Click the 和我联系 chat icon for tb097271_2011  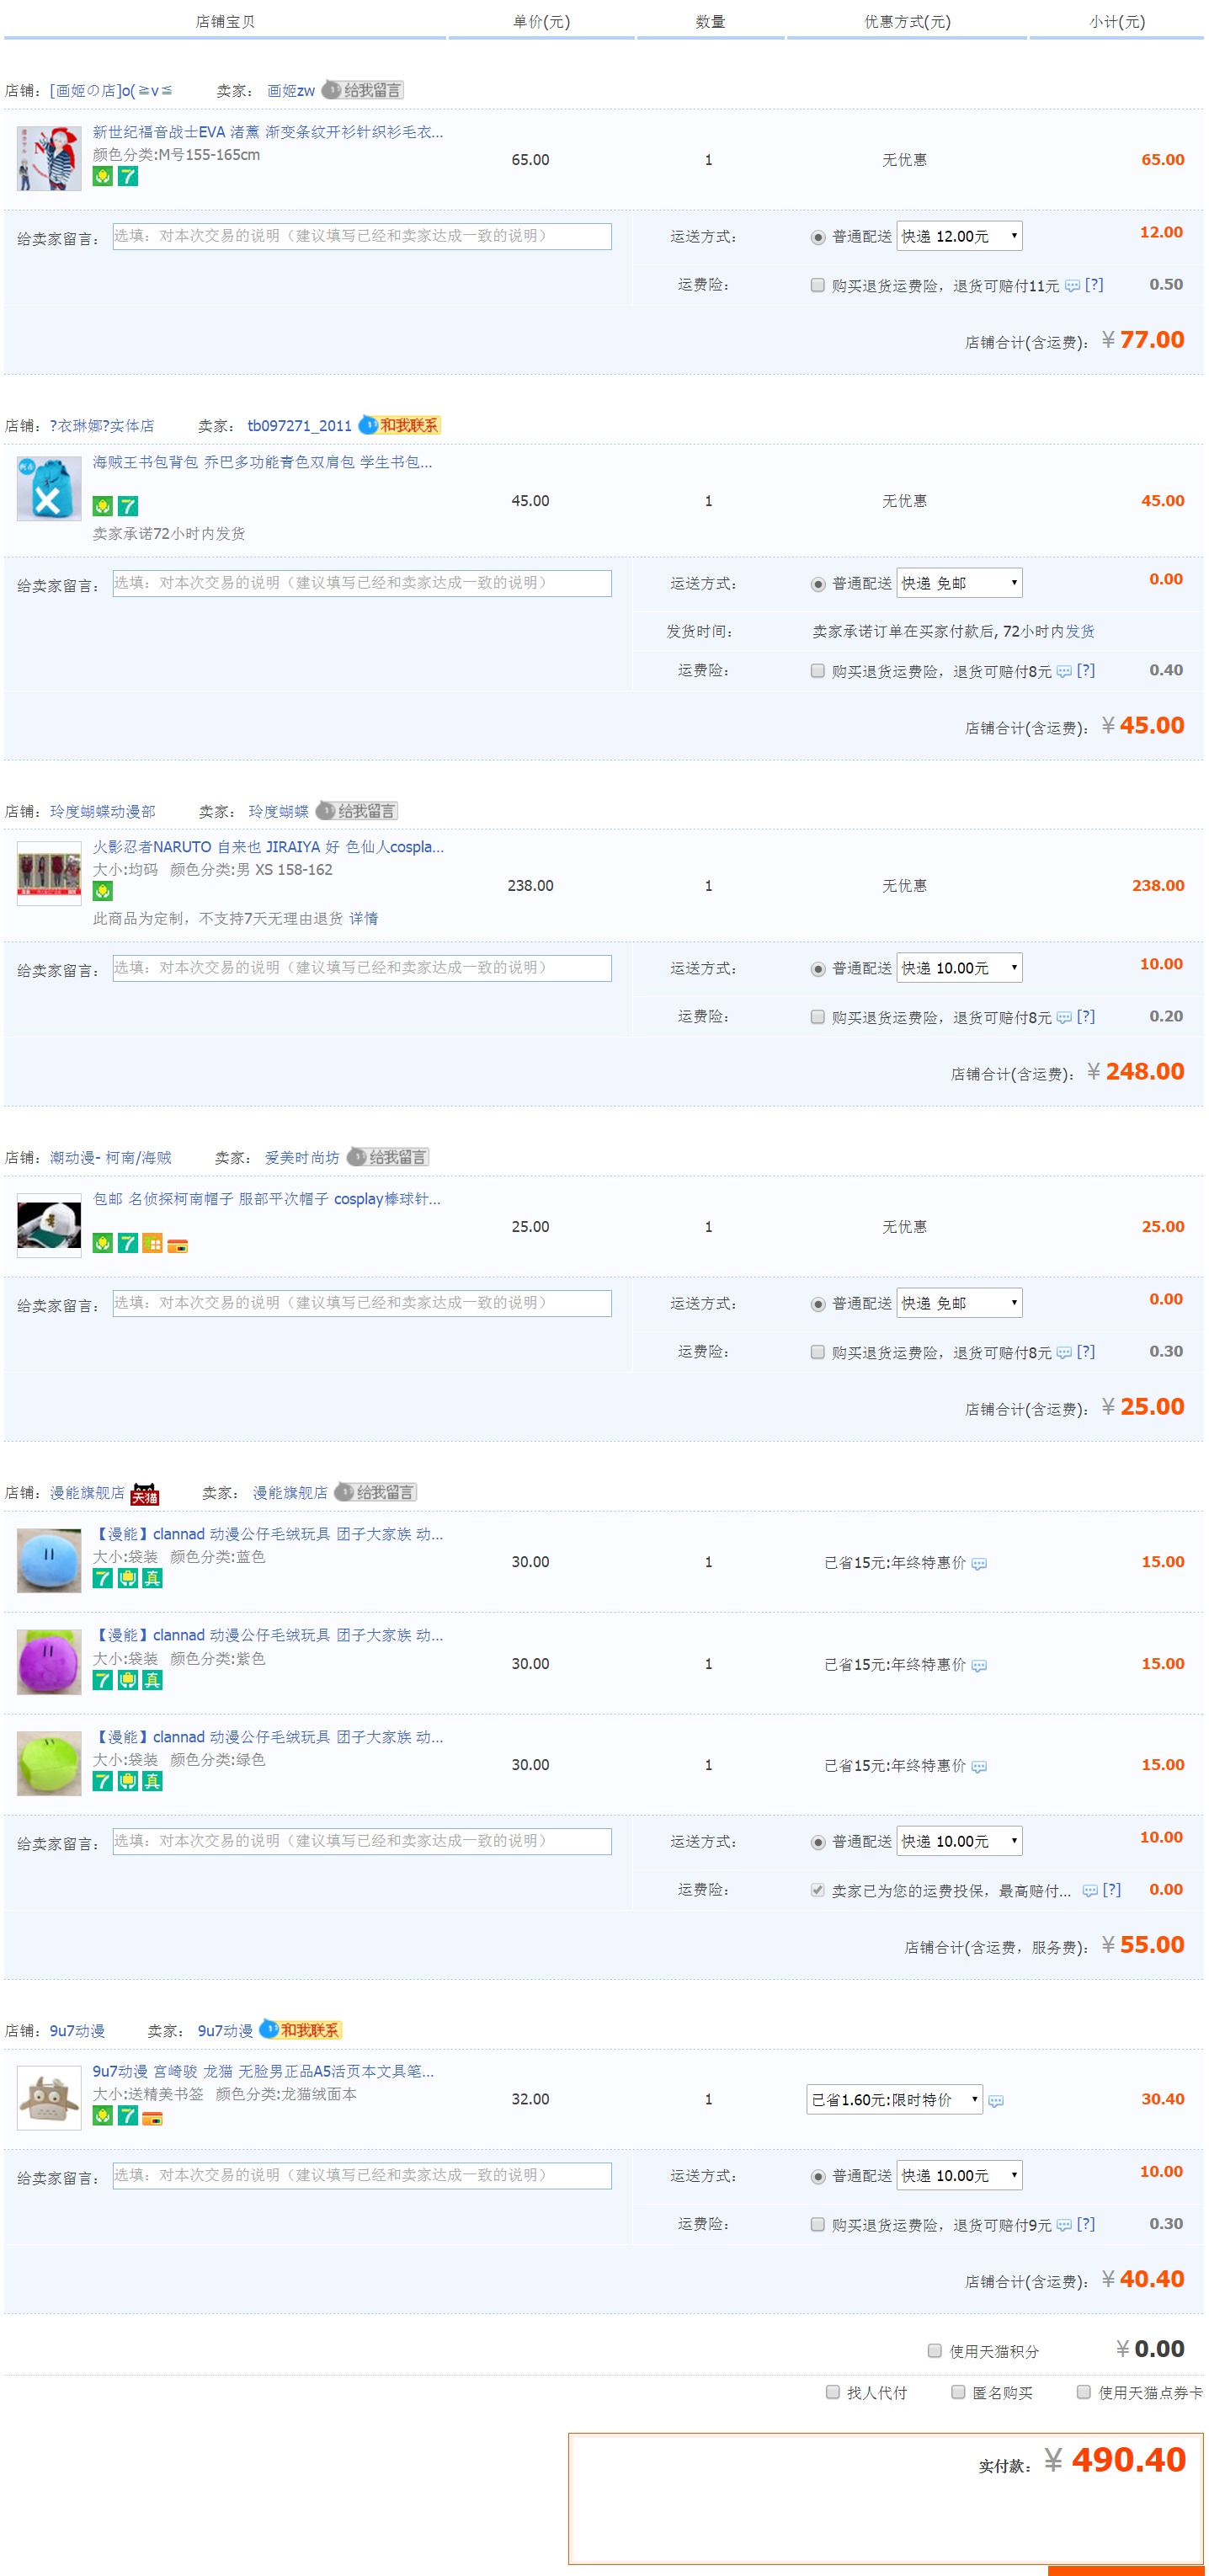point(399,425)
